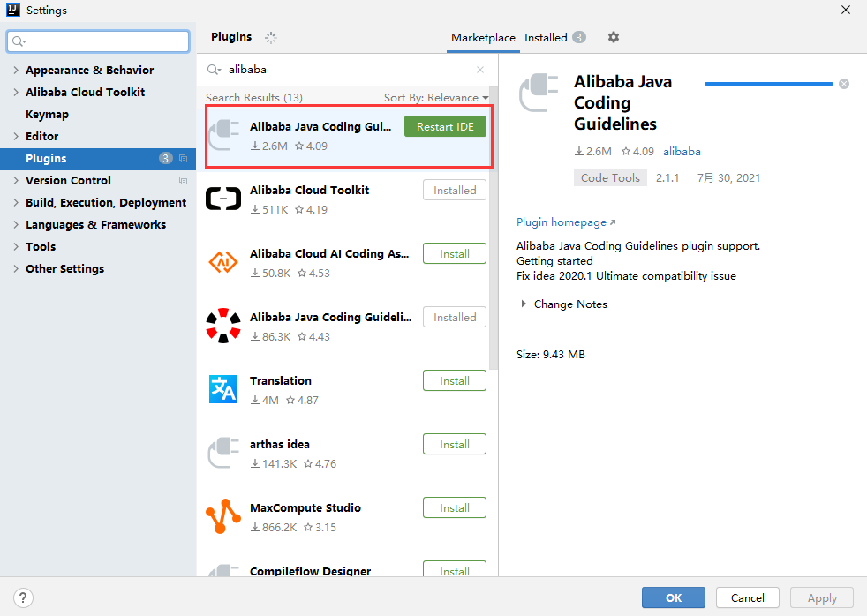Focus the settings search input field
Image resolution: width=867 pixels, height=616 pixels.
98,41
